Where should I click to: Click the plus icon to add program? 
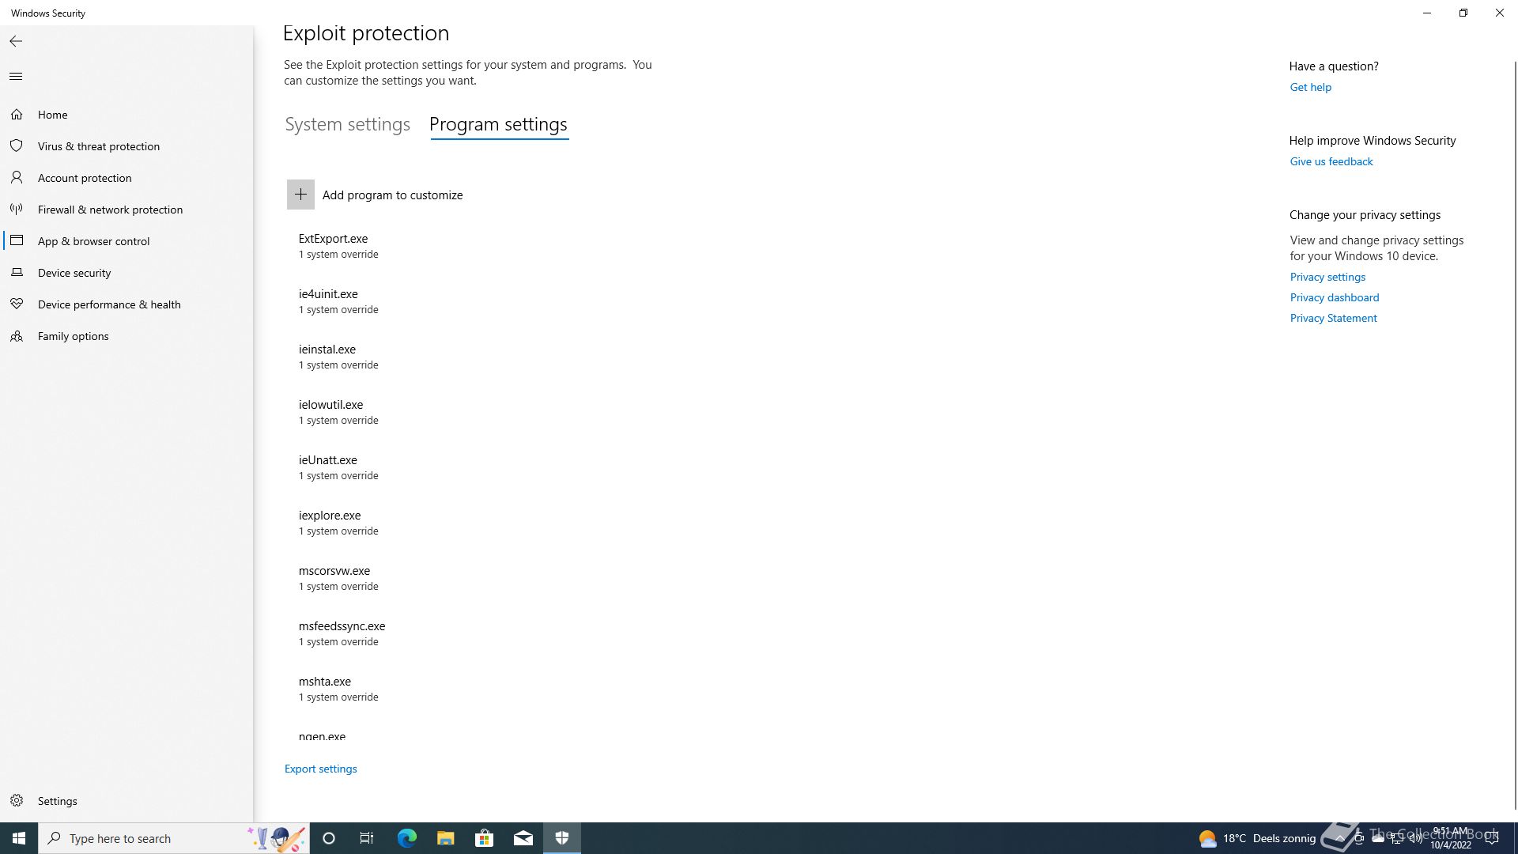[x=300, y=195]
